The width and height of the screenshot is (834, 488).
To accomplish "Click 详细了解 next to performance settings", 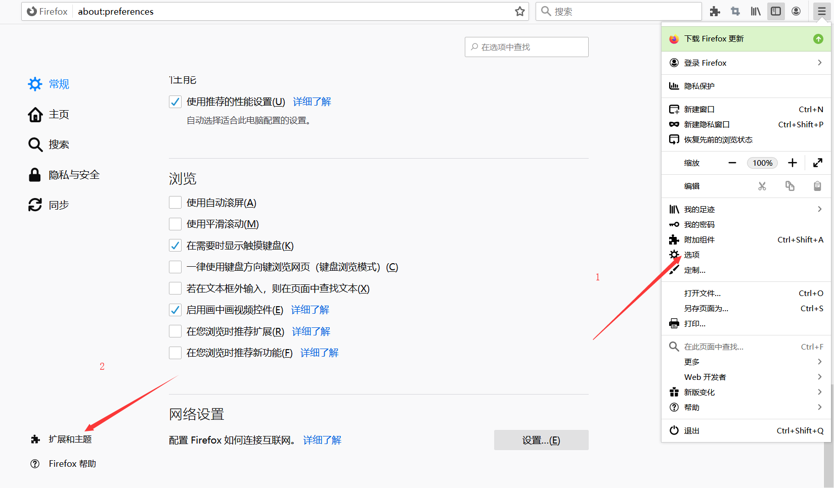I will click(312, 102).
